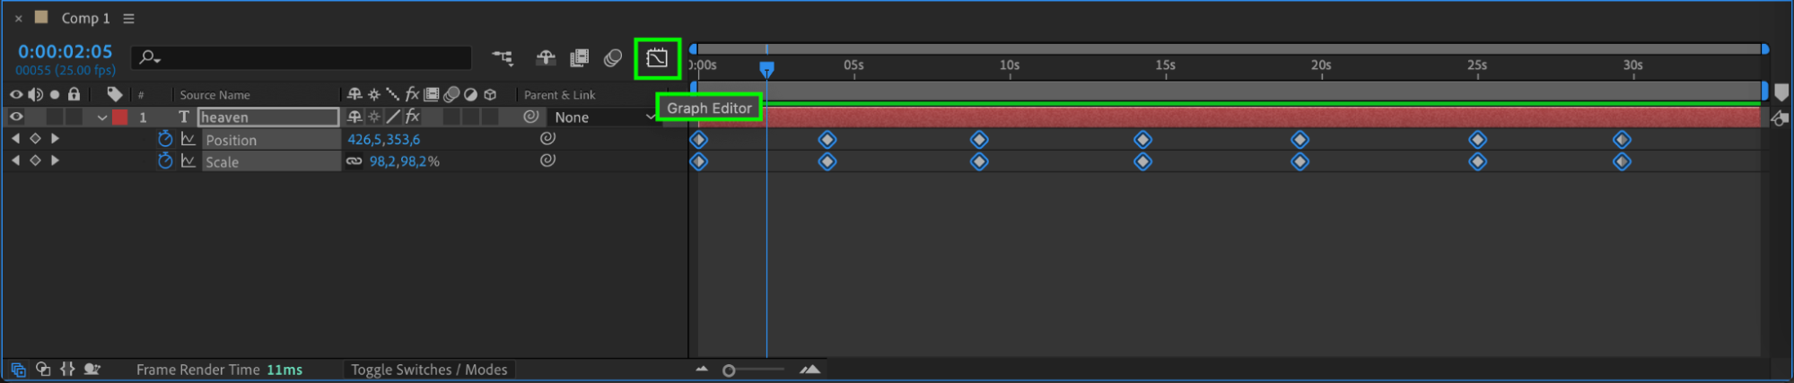Open the Parent & Link None dropdown
Screen dimensions: 1794x383
point(603,118)
